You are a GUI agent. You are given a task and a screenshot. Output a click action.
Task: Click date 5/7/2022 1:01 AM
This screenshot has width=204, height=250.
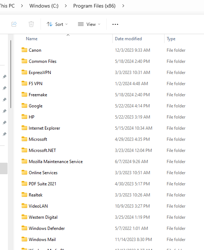[x=131, y=228]
